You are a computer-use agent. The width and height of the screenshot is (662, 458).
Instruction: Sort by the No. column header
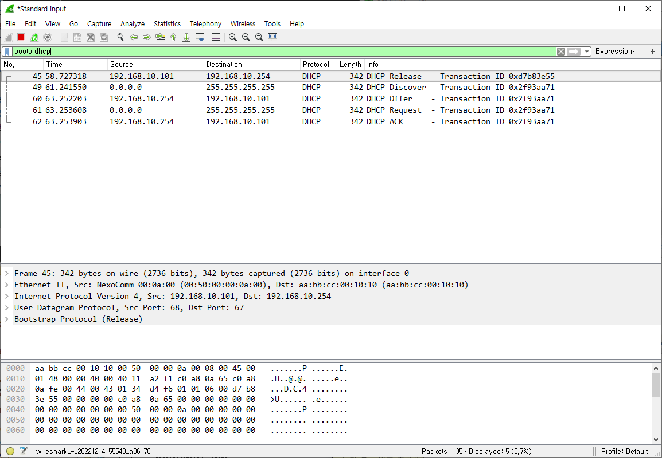coord(22,65)
